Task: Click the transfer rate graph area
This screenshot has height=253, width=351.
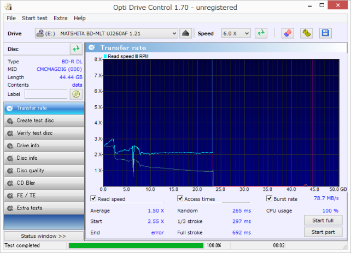Action: pos(221,123)
